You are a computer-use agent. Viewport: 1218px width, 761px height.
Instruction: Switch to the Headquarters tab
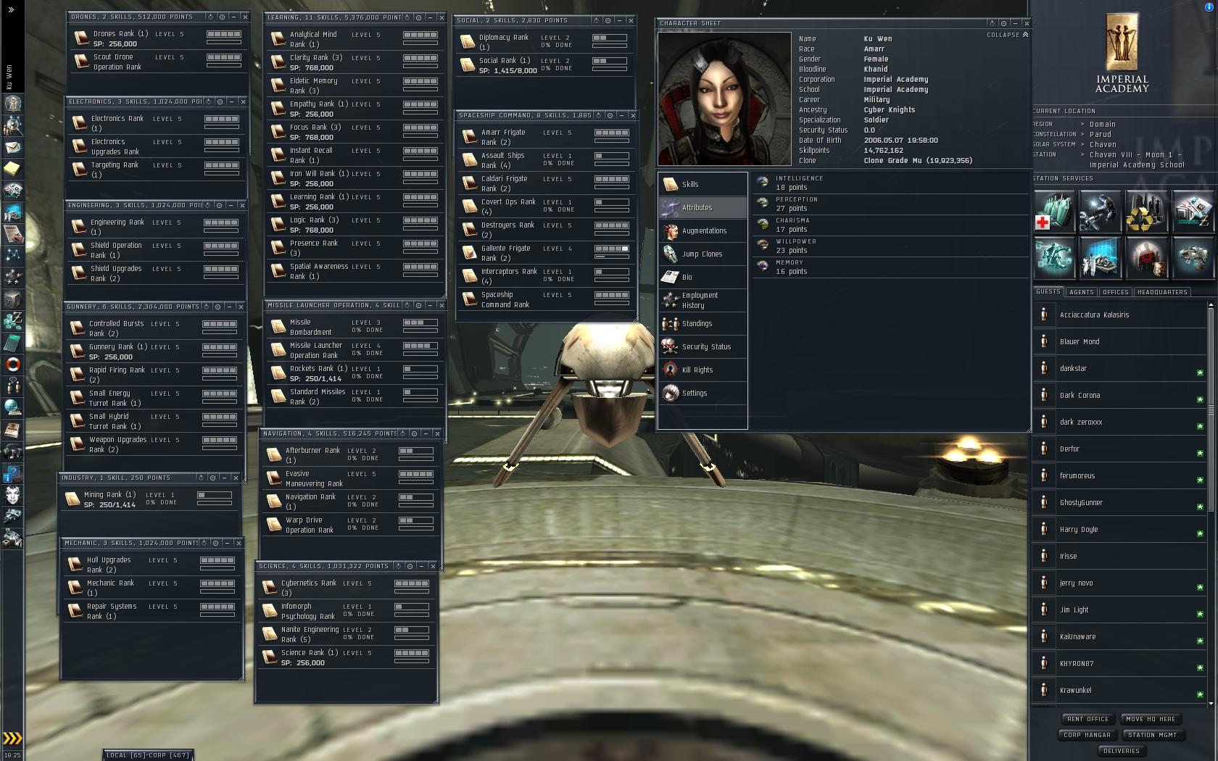1162,292
